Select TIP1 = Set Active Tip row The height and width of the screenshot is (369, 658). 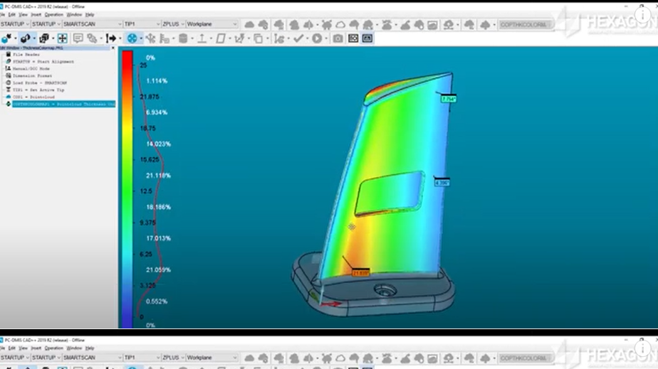point(38,90)
